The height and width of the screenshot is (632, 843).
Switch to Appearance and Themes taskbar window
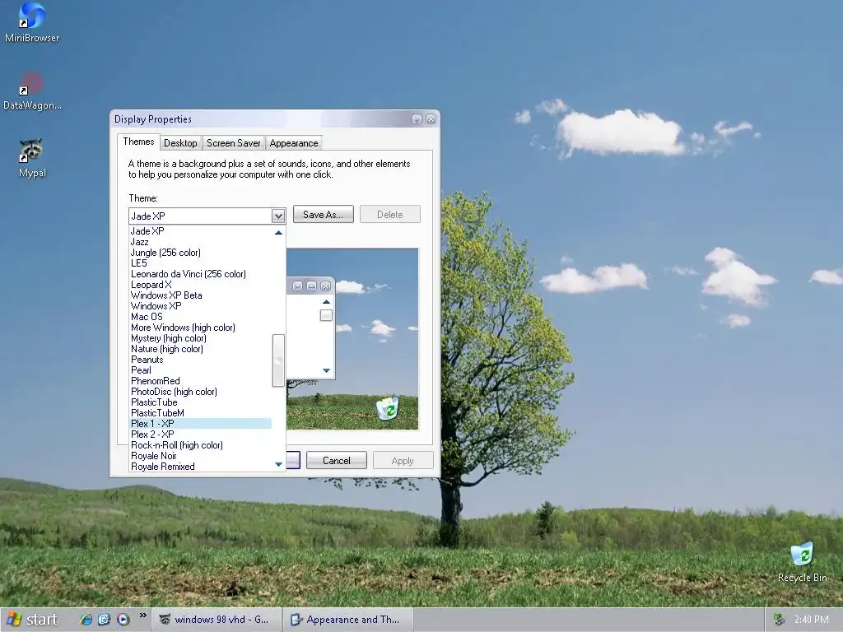(x=348, y=620)
